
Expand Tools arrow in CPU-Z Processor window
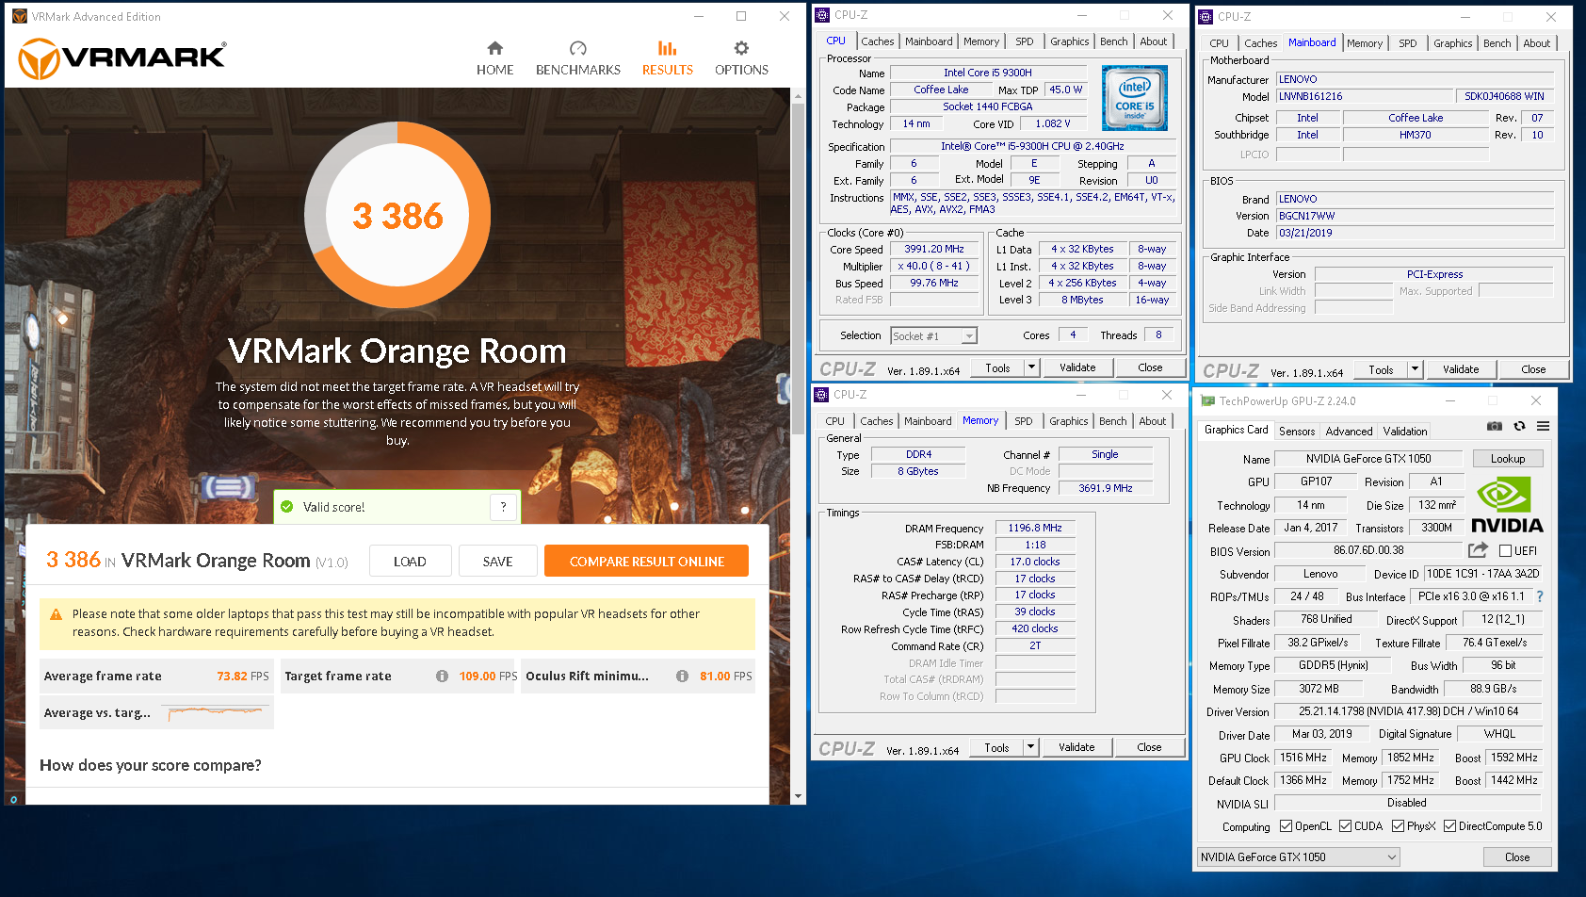pos(1032,367)
